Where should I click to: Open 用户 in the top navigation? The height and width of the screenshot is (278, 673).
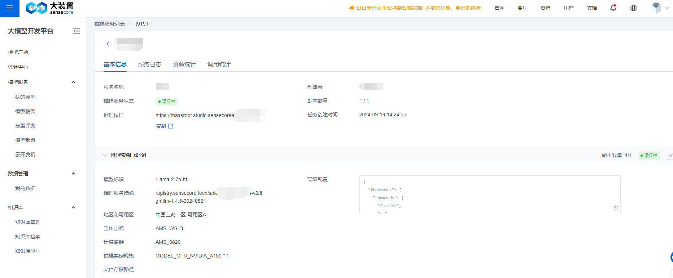pyautogui.click(x=569, y=8)
